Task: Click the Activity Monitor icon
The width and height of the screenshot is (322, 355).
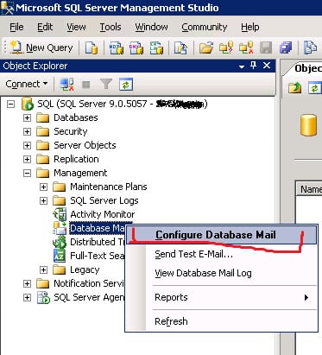Action: 60,214
